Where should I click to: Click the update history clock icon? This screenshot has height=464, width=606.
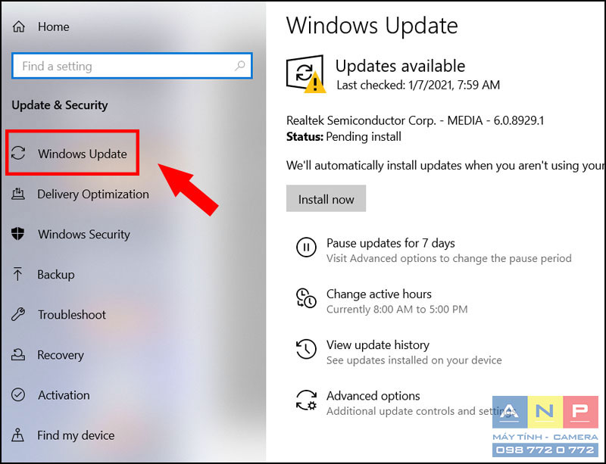tap(306, 349)
